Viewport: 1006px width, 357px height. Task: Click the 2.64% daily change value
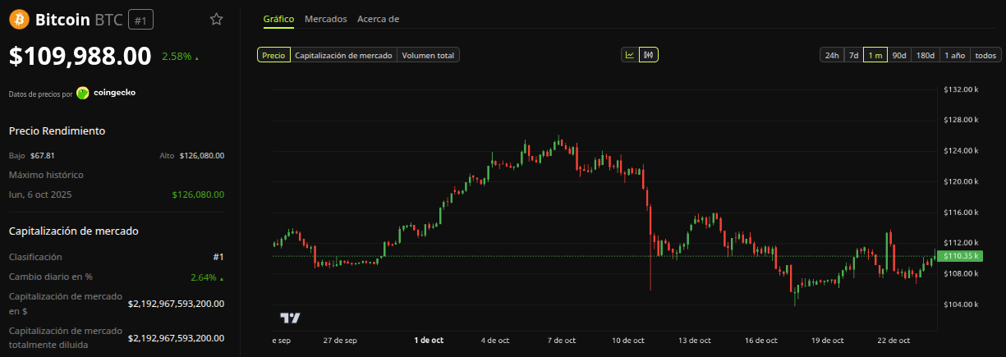206,277
